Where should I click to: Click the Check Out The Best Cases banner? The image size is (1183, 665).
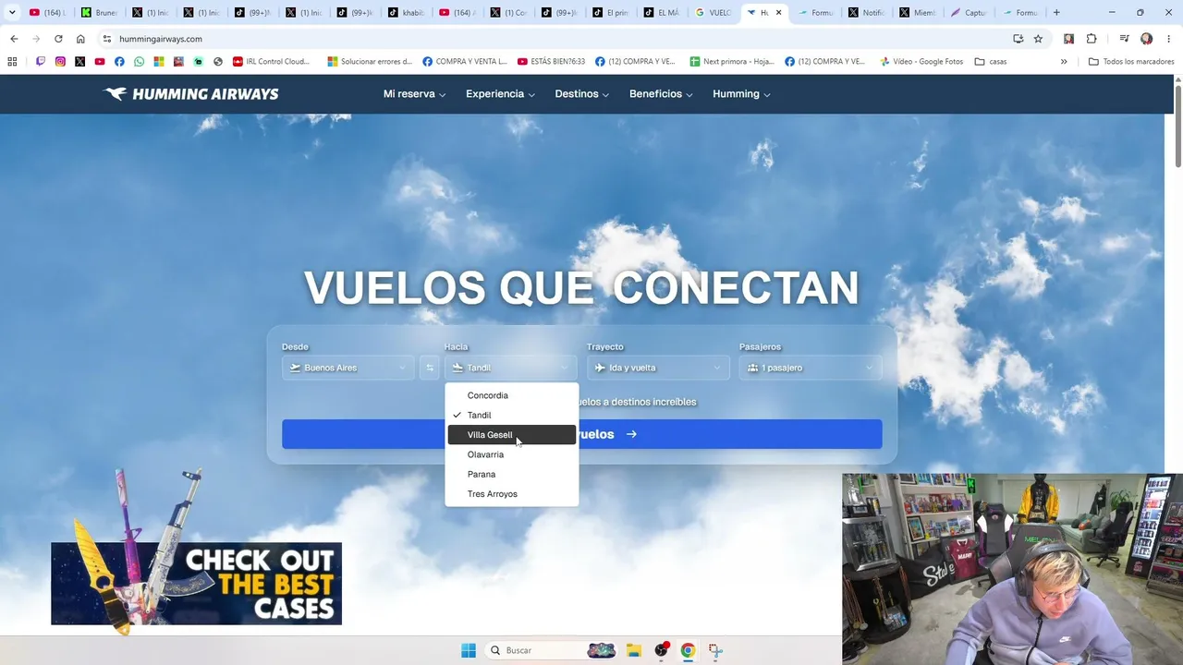pos(196,584)
